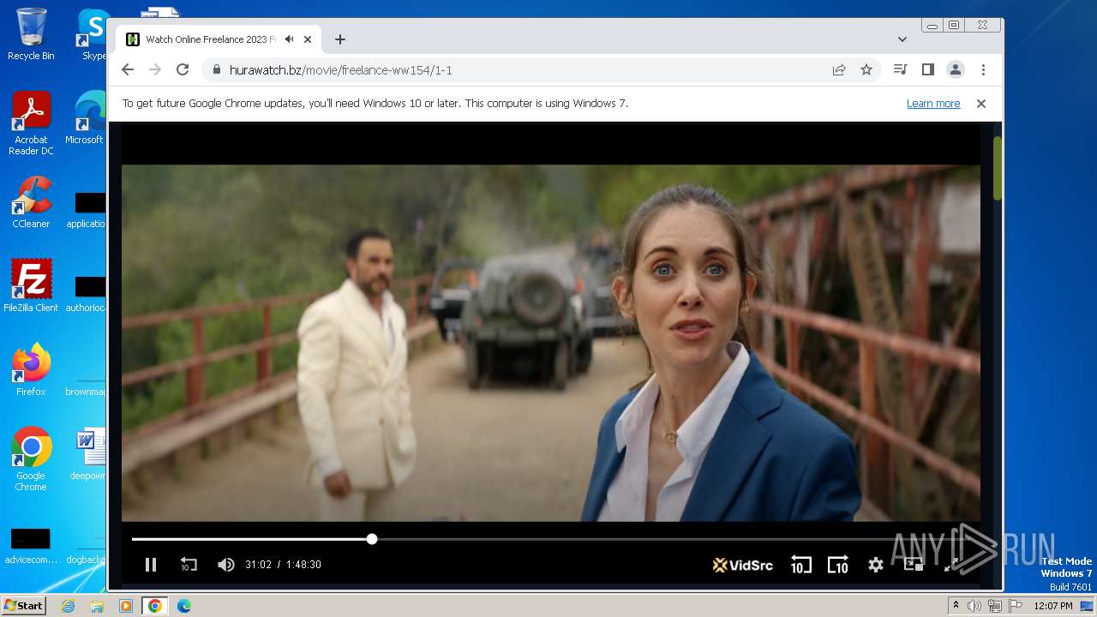Open a new browser tab
The image size is (1097, 617).
pos(340,39)
